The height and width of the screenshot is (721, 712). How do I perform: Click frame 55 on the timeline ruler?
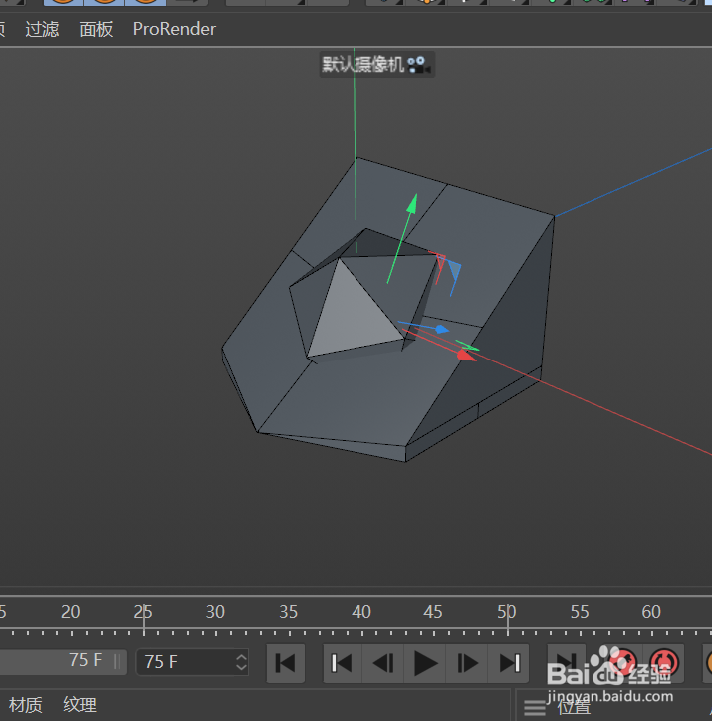click(x=580, y=612)
